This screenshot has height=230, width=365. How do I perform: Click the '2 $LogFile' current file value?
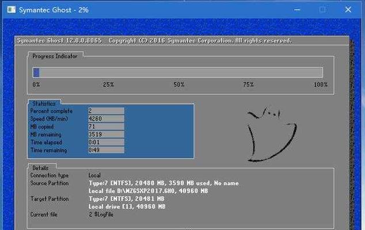click(101, 214)
